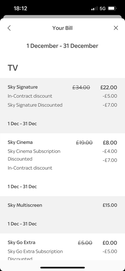Tap the grey sheet handle behind the bill
Image resolution: width=125 pixels, height=271 pixels.
click(x=62, y=17)
